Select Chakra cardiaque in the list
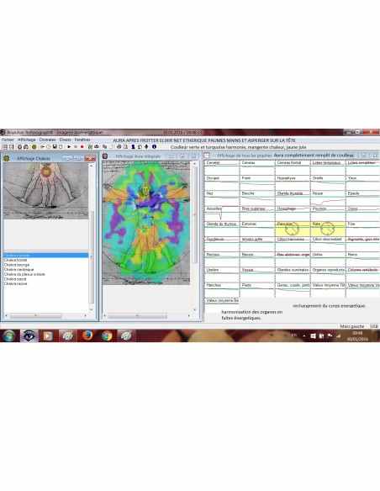Screen dimensions: 380x491 (18, 269)
